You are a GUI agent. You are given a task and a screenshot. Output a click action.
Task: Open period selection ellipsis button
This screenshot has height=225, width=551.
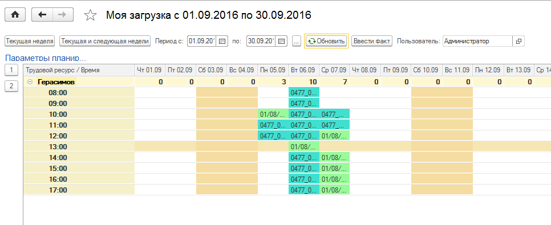(x=297, y=41)
